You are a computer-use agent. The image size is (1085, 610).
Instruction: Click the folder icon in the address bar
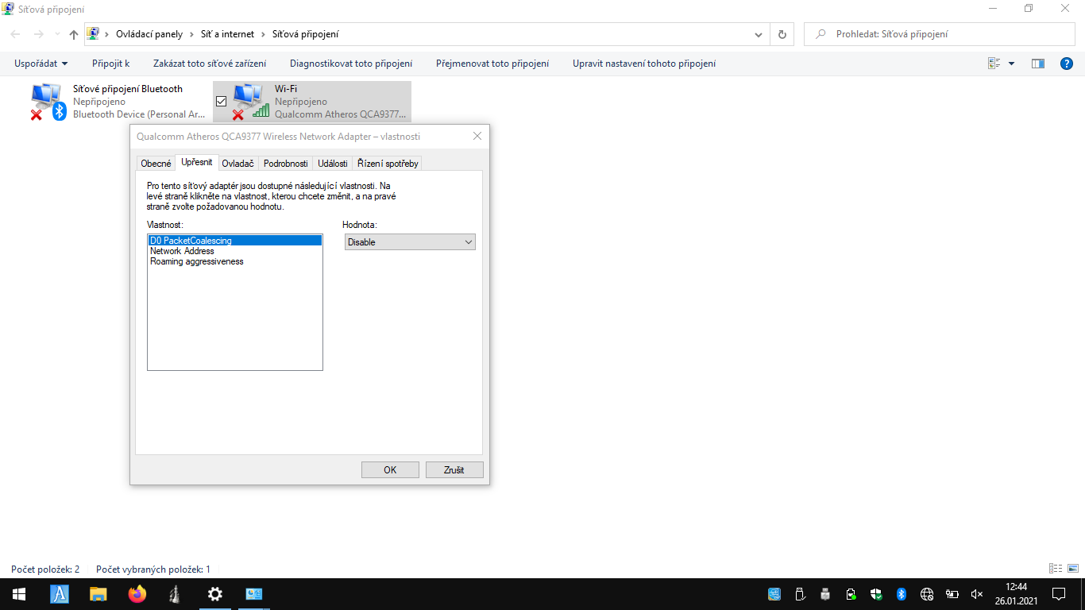93,34
